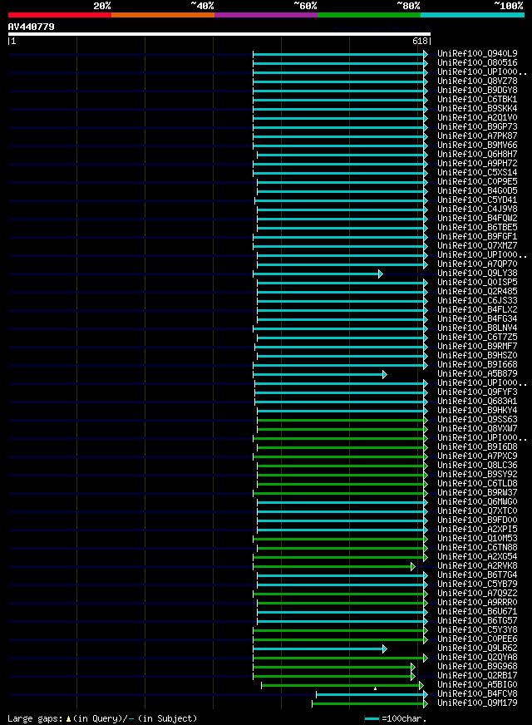532x725 pixels.
Task: Select the UniRef100_C6T7Z5 entry
Action: (477, 337)
